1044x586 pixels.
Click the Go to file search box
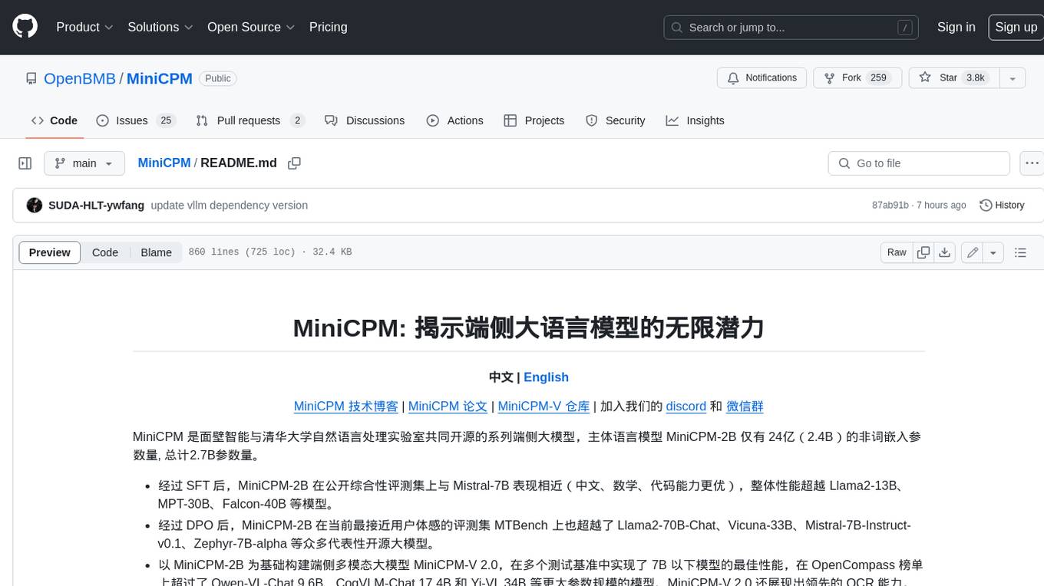coord(919,163)
